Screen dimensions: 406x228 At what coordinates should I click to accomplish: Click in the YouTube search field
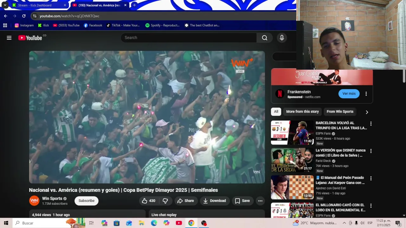coord(188,38)
